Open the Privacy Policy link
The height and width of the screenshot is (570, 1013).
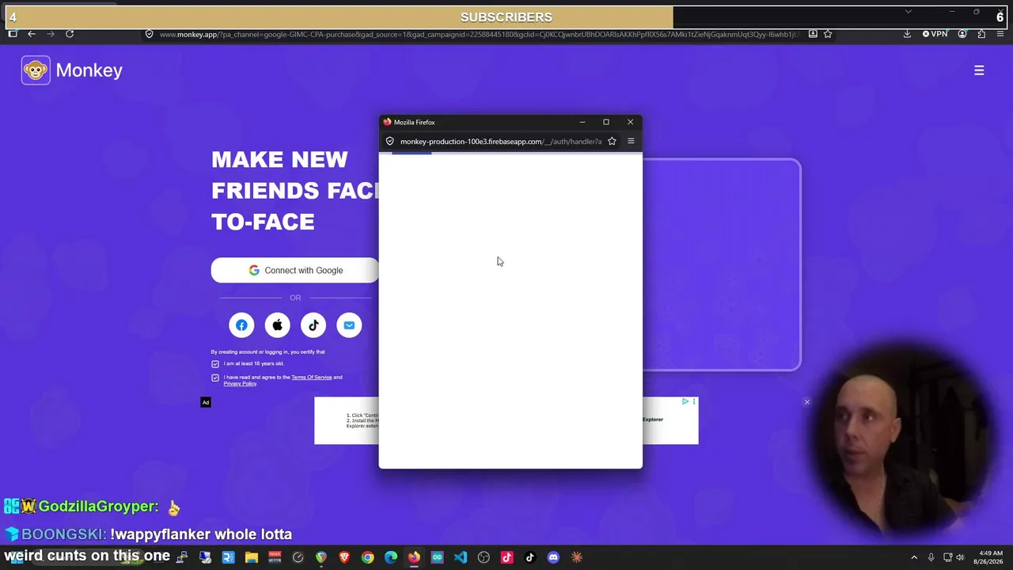(240, 384)
